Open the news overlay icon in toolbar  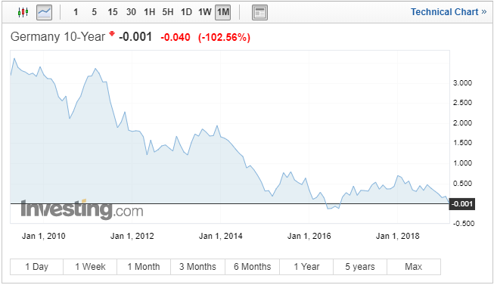click(260, 13)
